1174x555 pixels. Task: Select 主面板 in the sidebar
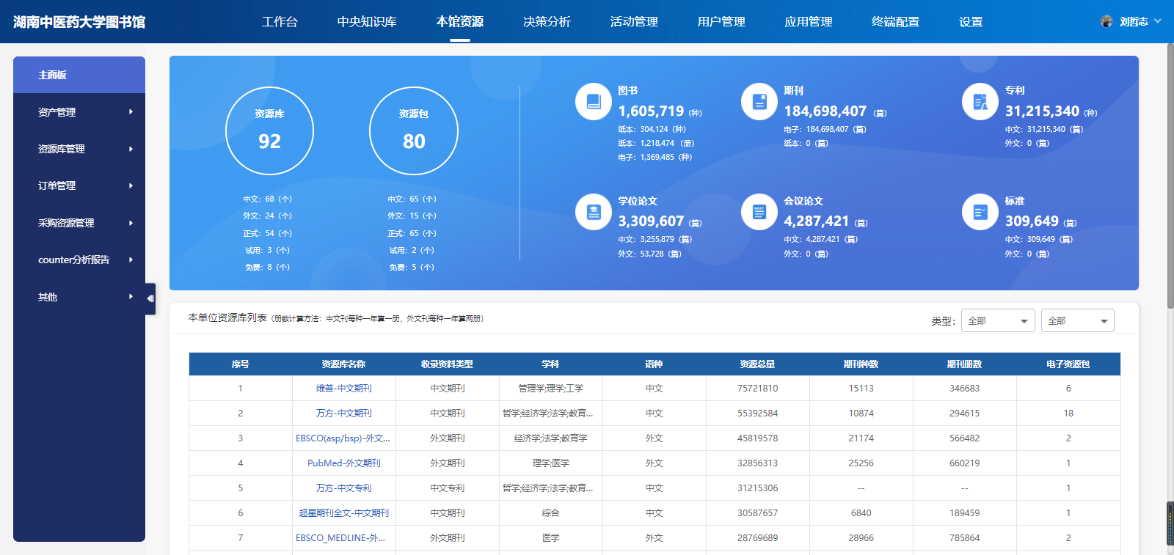click(79, 75)
